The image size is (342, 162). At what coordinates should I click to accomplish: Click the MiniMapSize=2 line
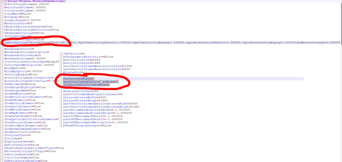[x=15, y=68]
